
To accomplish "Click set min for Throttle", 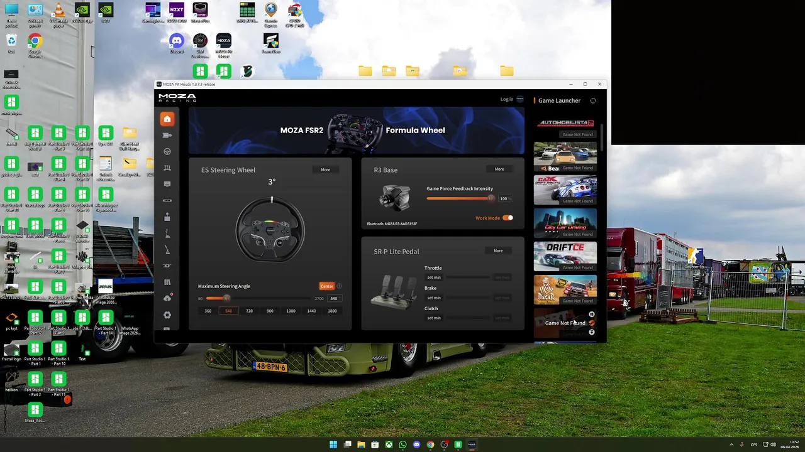I will click(434, 277).
